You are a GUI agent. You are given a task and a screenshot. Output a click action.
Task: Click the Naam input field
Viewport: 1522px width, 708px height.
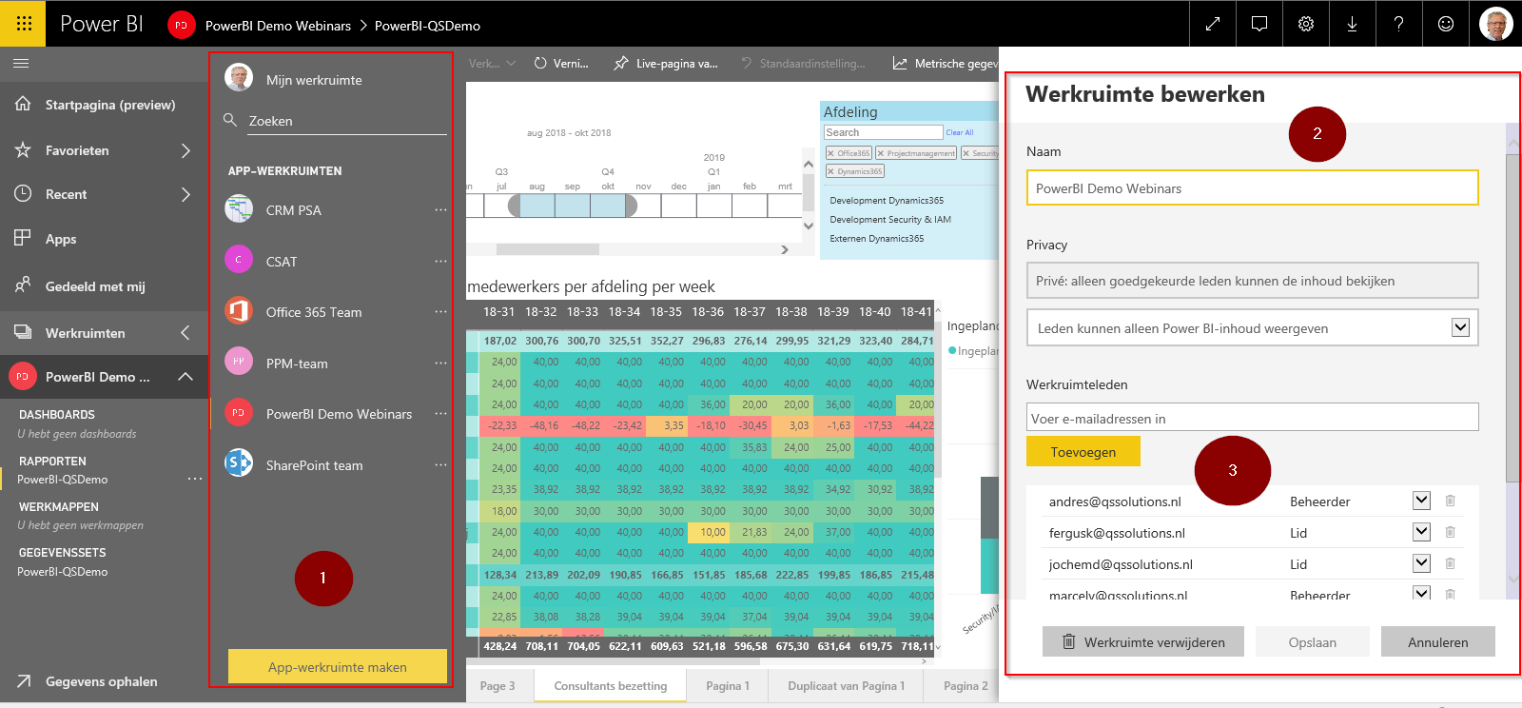(1253, 187)
